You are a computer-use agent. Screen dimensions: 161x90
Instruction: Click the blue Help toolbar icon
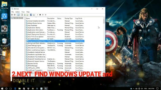(x=31, y=15)
